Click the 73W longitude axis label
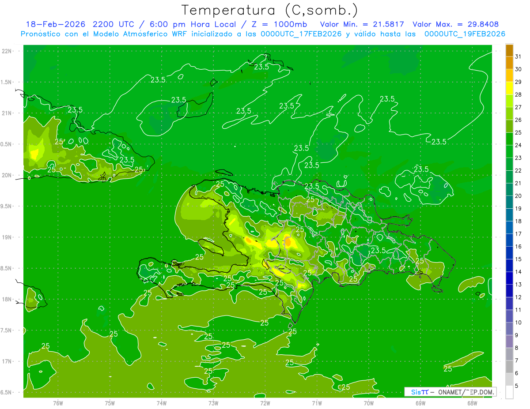Screen dimensions: 530x409 [213, 403]
